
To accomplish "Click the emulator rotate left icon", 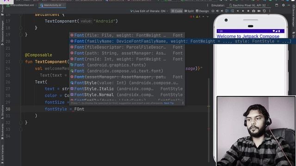I will coord(227,11).
